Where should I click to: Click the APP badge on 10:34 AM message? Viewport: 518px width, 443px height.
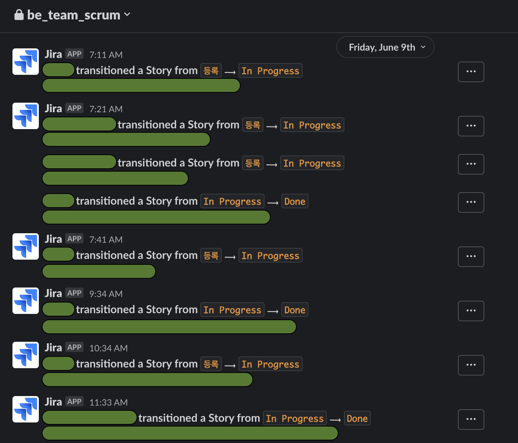(x=74, y=347)
